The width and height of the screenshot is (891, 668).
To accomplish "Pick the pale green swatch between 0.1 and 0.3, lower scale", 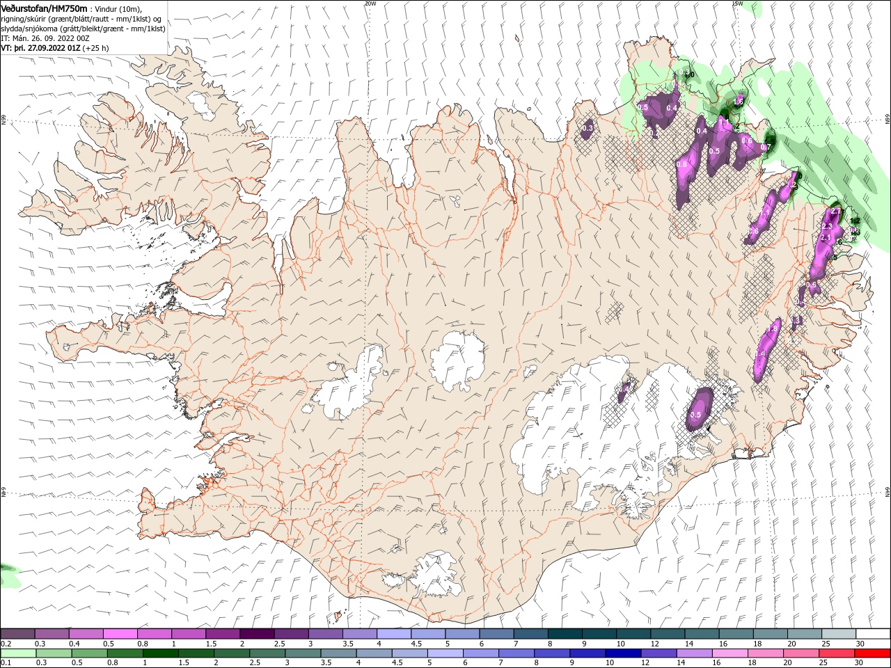I will pyautogui.click(x=17, y=653).
